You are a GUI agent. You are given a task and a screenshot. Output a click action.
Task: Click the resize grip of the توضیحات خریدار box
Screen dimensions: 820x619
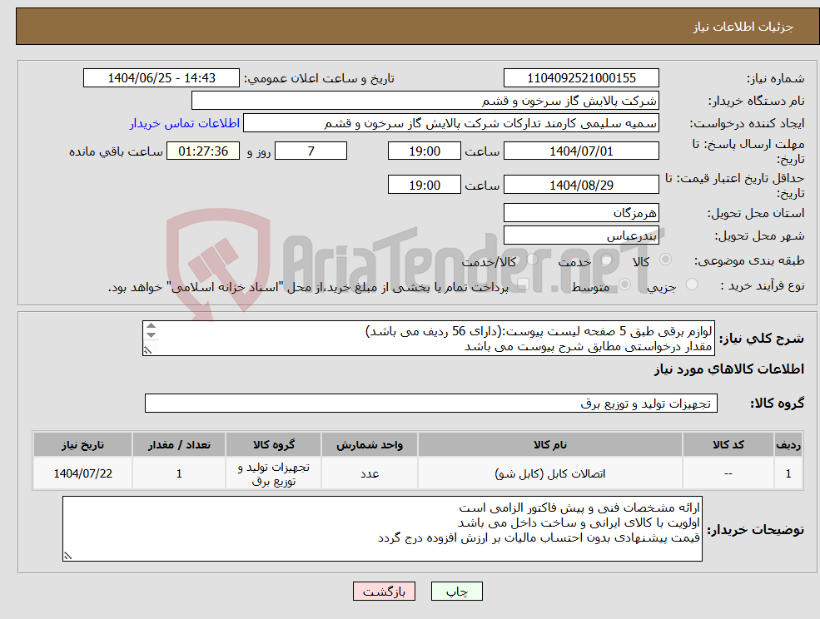(68, 553)
